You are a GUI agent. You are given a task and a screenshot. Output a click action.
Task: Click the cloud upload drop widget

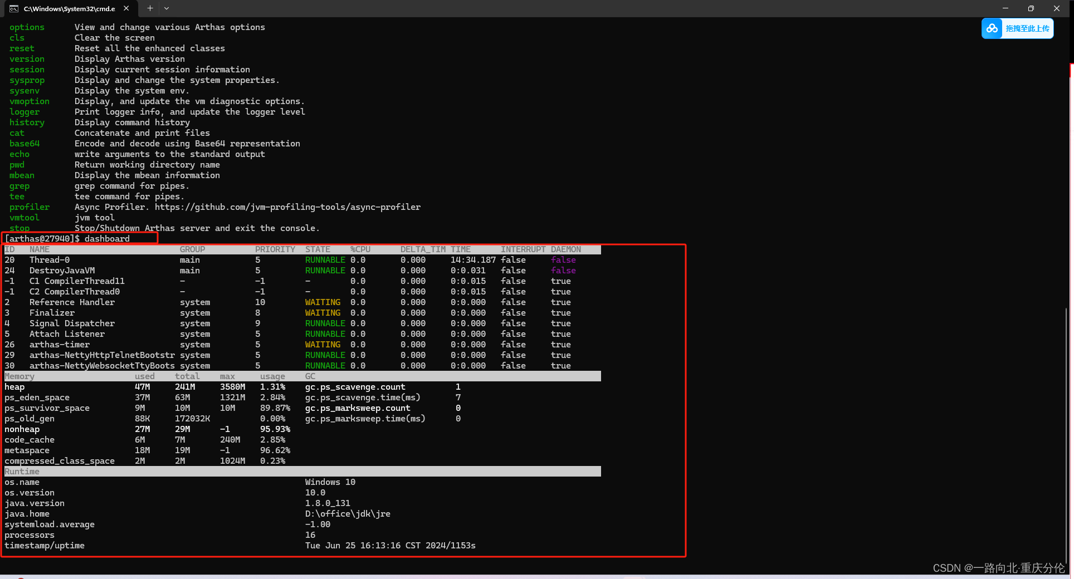[1017, 28]
